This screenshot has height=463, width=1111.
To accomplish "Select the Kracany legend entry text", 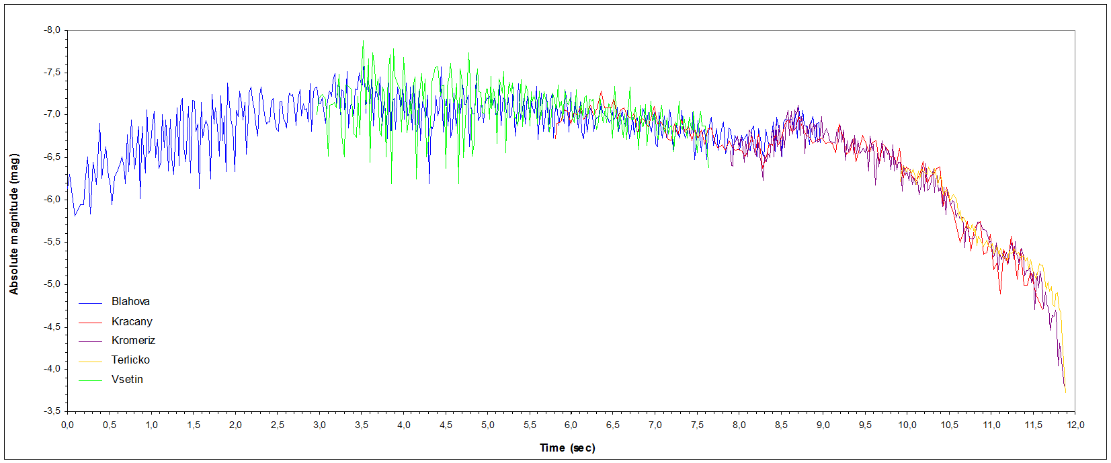I will point(132,321).
